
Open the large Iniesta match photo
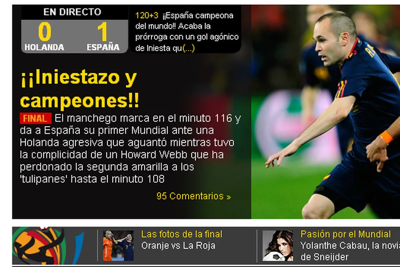pos(325,112)
